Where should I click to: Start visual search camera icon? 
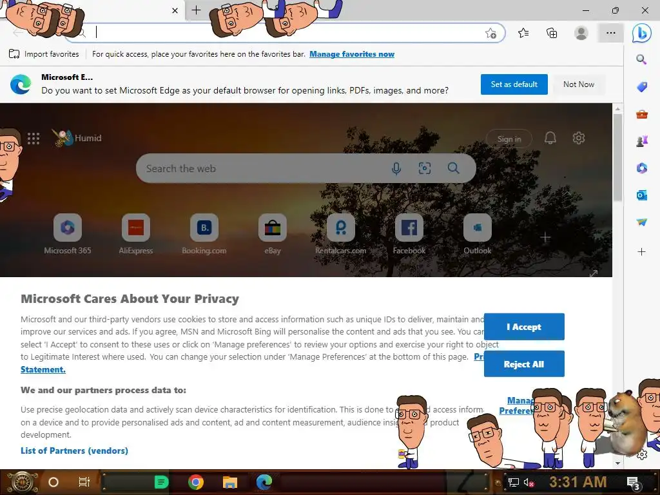click(424, 168)
